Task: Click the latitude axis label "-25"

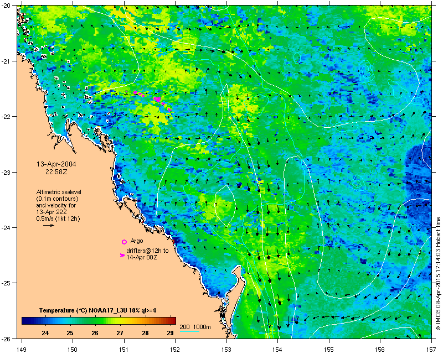Action: [6, 283]
